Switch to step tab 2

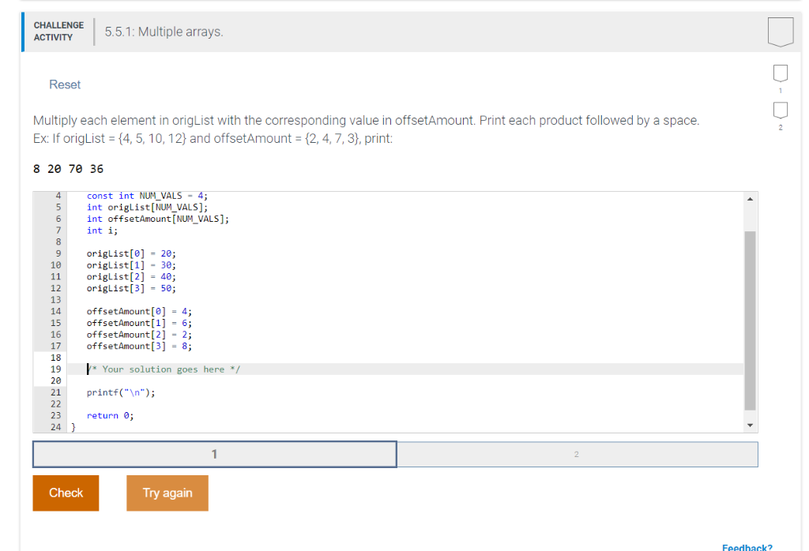click(576, 454)
